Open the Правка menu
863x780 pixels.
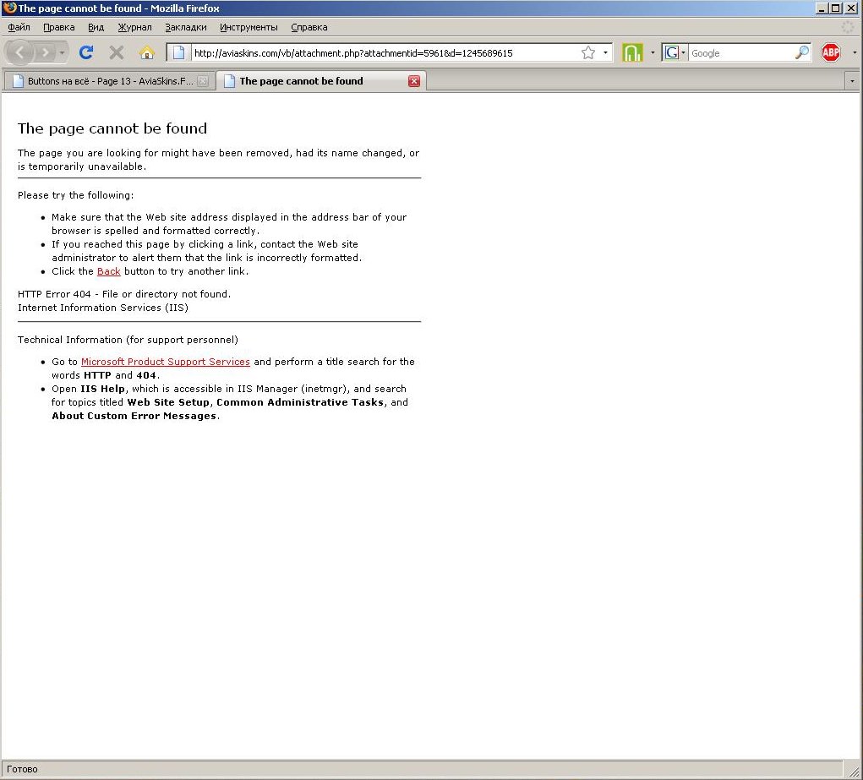pos(59,27)
